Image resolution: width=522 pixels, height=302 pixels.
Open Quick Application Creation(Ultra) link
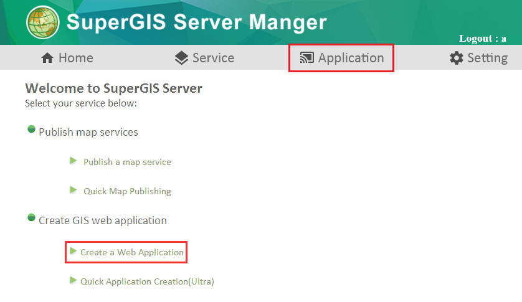[x=147, y=281]
